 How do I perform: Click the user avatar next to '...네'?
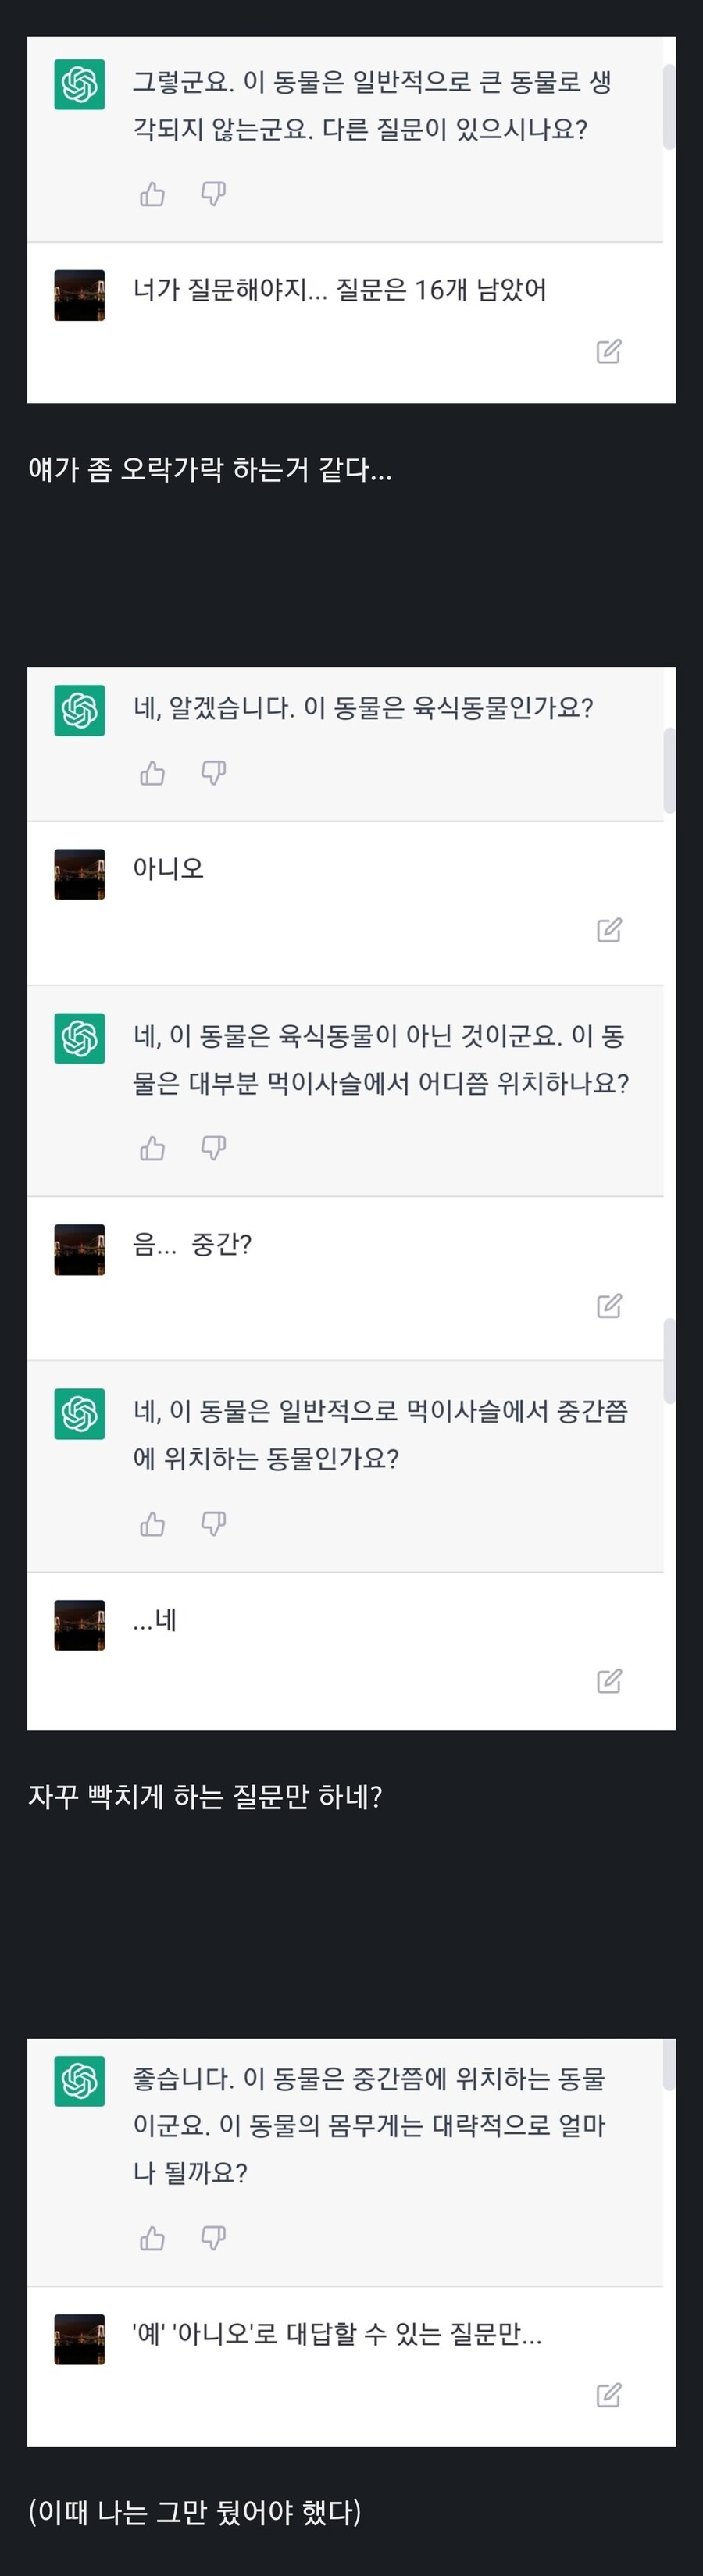pos(79,1625)
